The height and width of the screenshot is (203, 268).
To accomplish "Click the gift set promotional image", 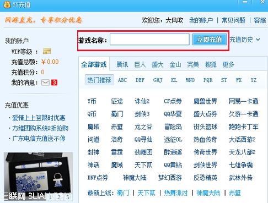I will click(x=39, y=176).
